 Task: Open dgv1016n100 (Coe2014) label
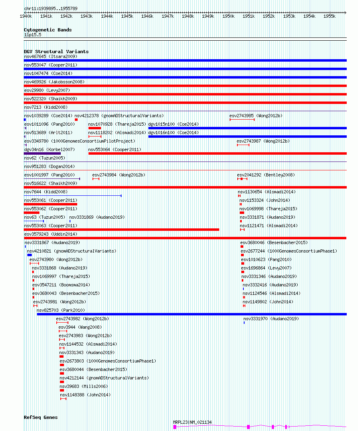point(173,133)
